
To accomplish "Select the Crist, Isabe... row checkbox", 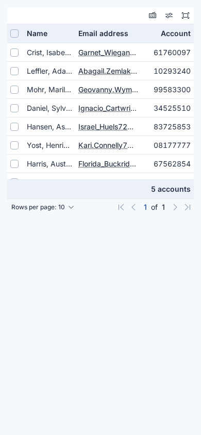I will click(14, 53).
